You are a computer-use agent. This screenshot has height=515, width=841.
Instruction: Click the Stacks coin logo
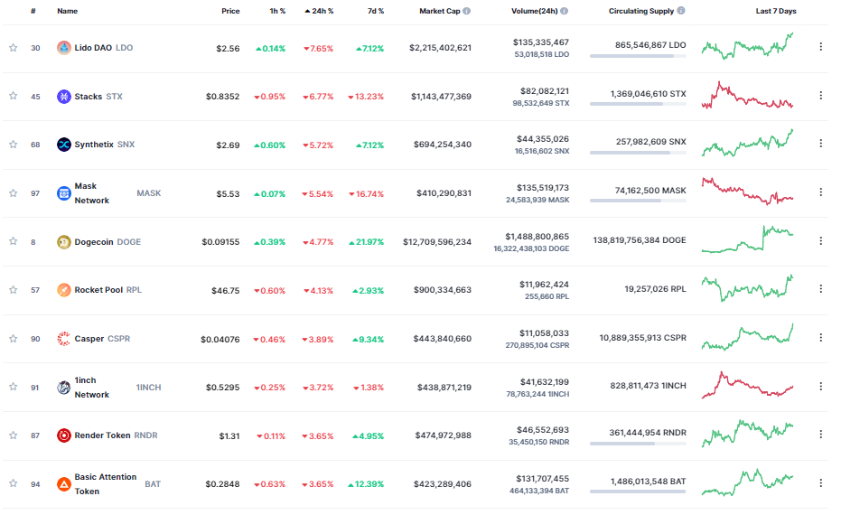tap(64, 96)
